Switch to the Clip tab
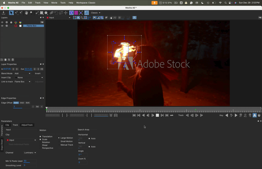 7,125
